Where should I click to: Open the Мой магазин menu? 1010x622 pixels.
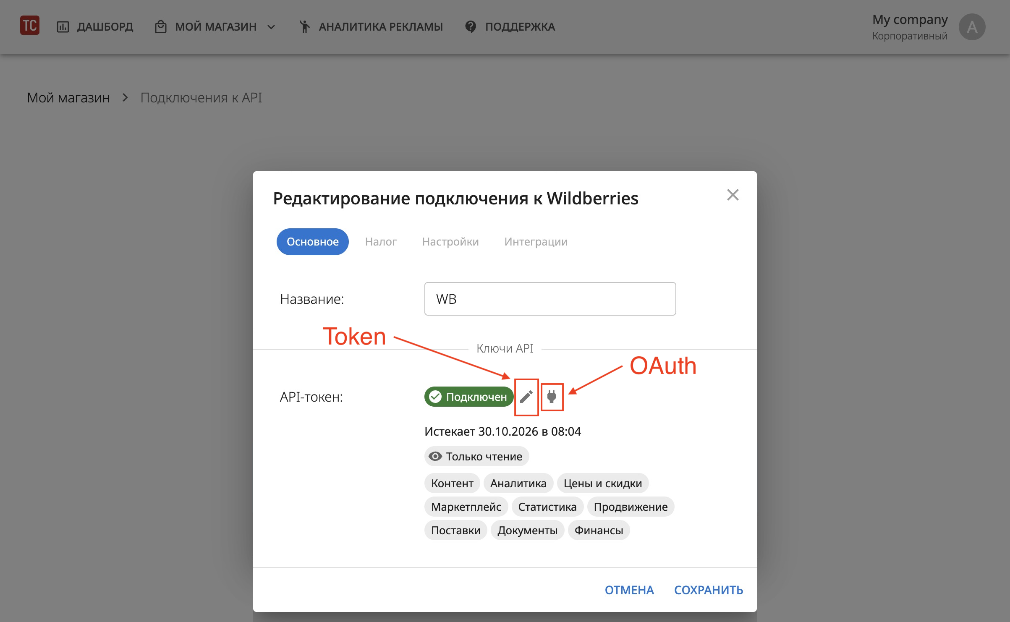215,27
